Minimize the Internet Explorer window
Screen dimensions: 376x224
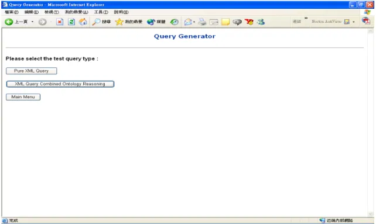click(x=352, y=5)
